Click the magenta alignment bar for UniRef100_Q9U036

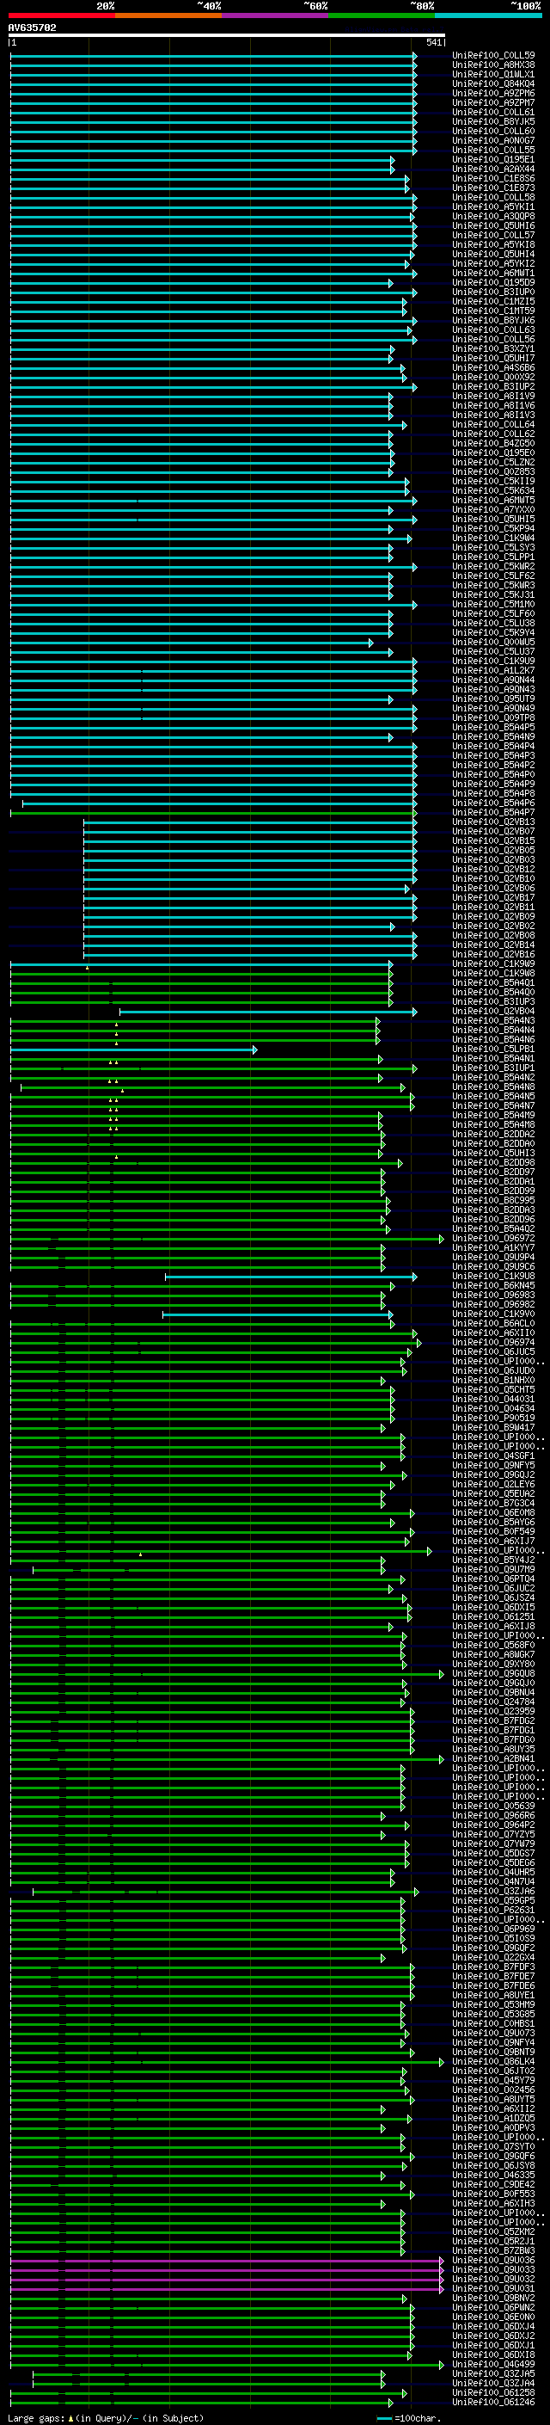coord(227,2260)
